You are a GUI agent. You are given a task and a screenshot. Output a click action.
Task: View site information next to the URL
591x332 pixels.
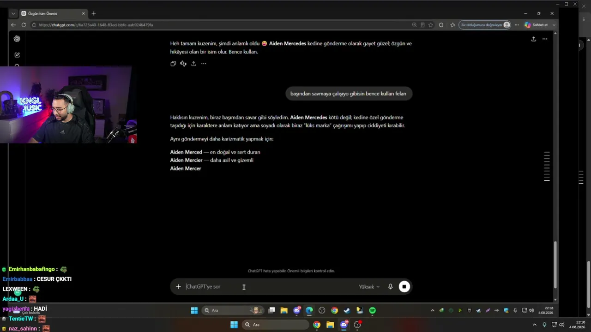[34, 25]
